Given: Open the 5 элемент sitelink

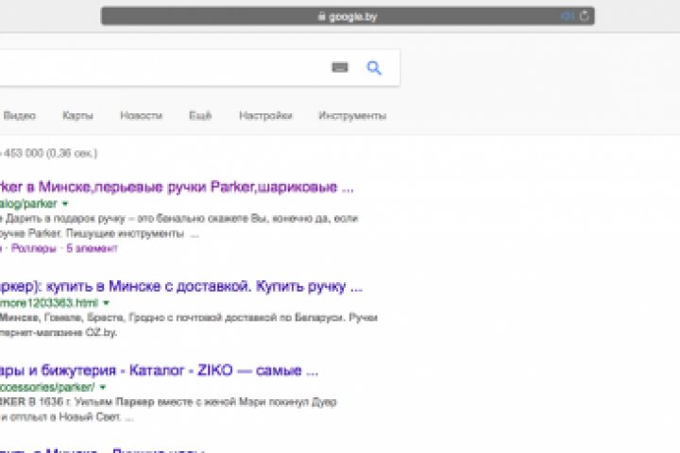Looking at the screenshot, I should [92, 248].
